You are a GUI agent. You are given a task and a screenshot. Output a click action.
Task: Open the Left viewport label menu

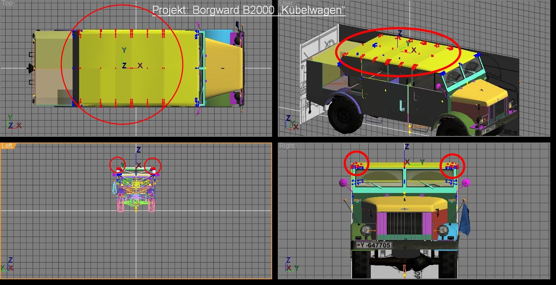point(7,146)
